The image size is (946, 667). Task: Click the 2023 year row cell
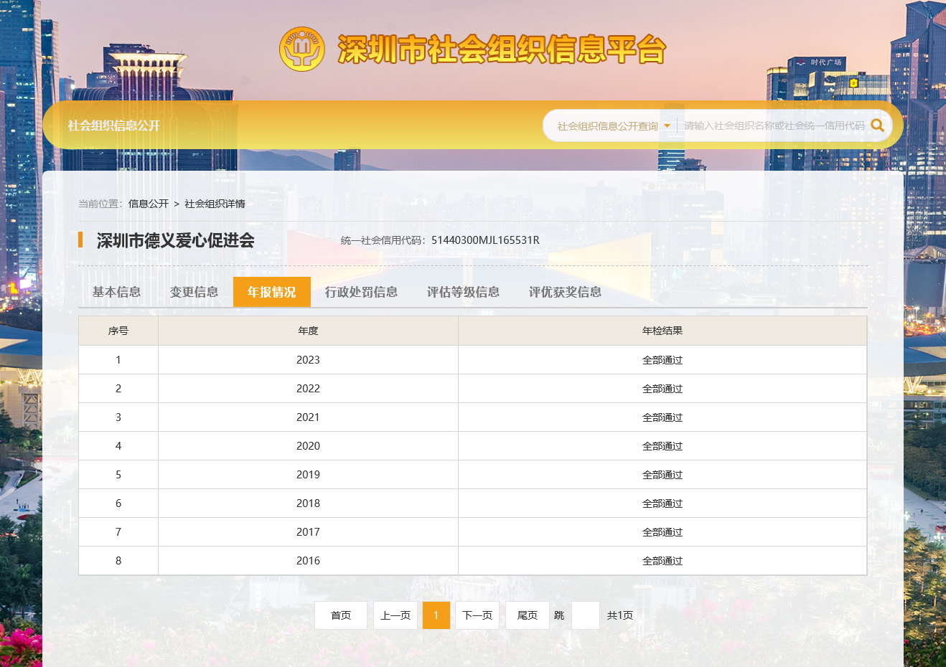click(308, 360)
